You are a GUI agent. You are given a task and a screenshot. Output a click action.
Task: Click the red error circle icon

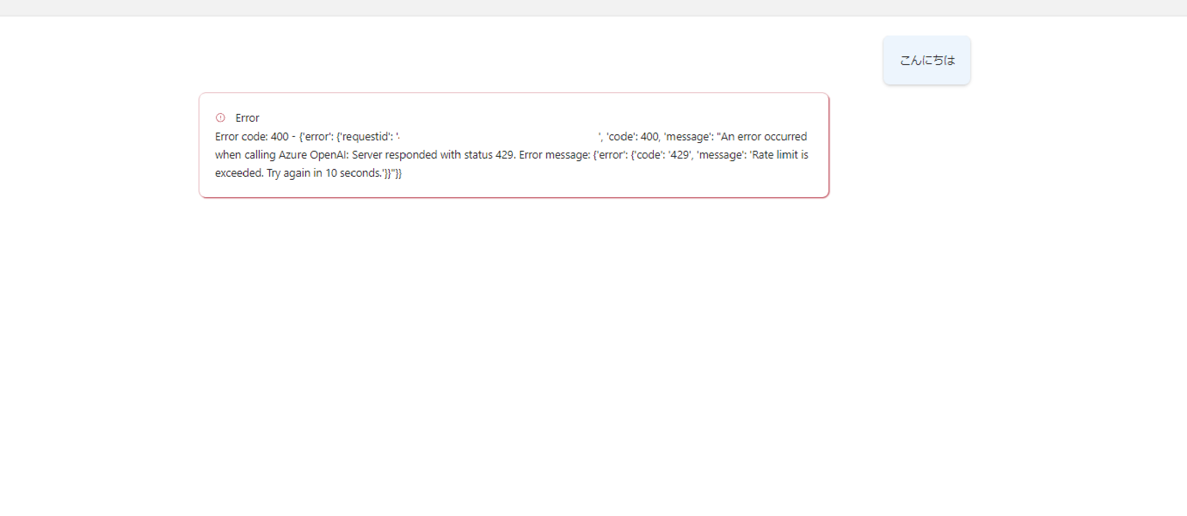tap(220, 117)
